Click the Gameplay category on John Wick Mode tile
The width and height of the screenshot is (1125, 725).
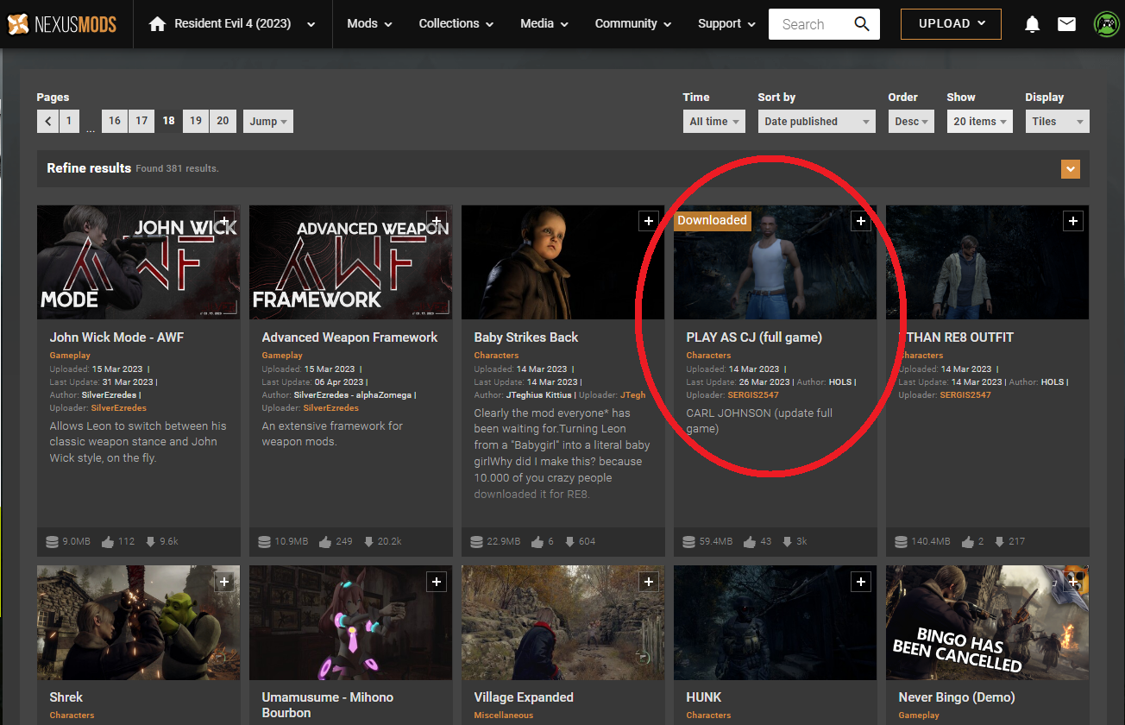[70, 356]
